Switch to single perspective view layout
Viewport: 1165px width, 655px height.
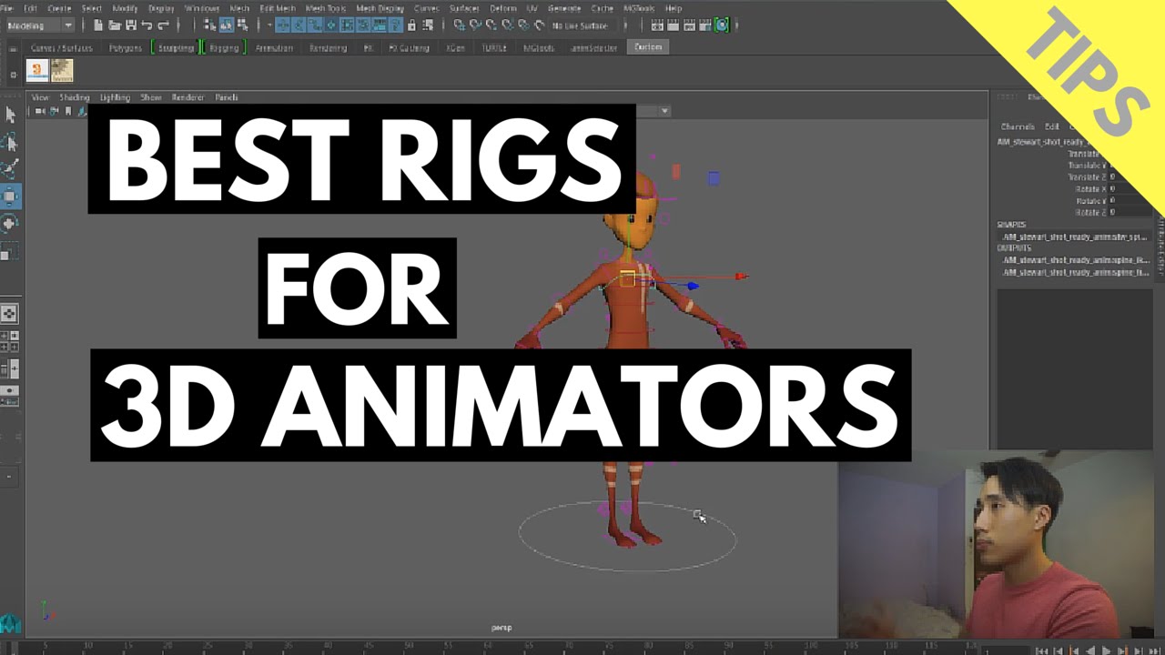(9, 314)
